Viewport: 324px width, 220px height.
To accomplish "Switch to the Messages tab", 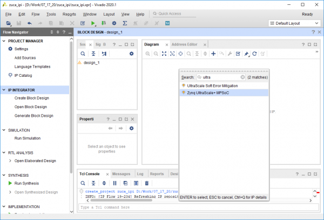I will (121, 174).
